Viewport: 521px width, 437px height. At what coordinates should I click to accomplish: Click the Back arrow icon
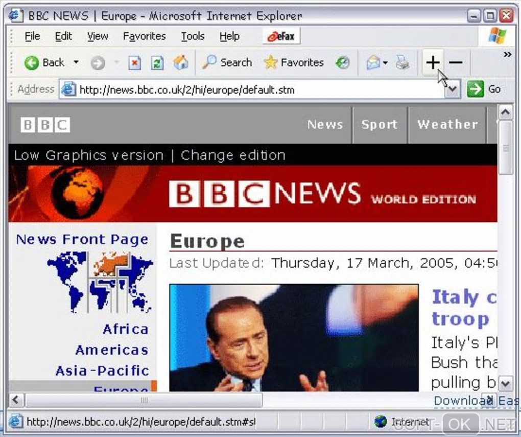point(32,62)
